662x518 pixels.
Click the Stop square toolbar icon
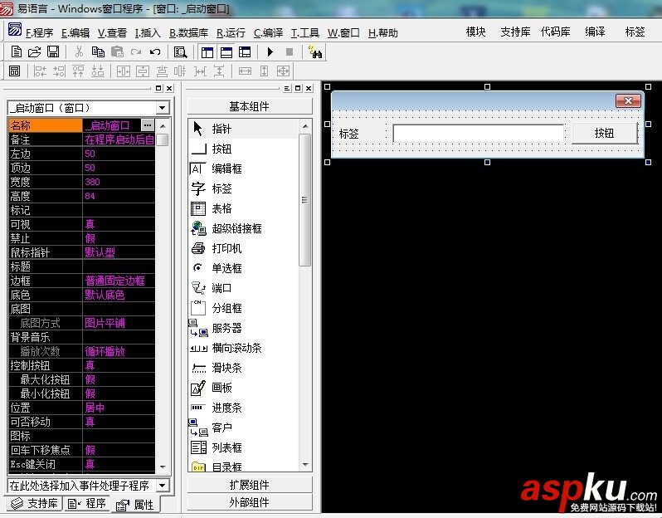[x=290, y=52]
